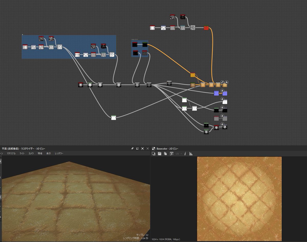Viewport: 307px width, 242px height.
Task: Float the 3D view panel window
Action: (137, 149)
